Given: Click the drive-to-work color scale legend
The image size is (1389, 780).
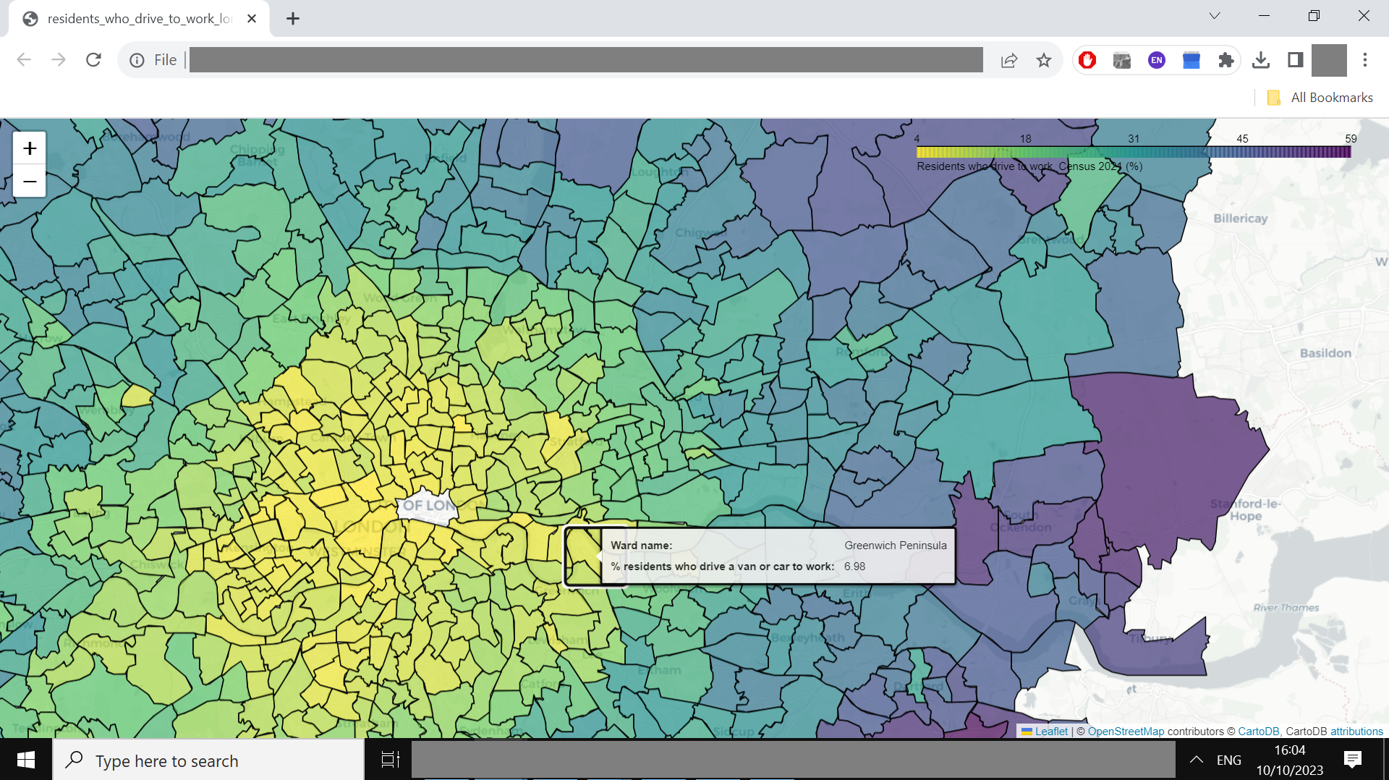Looking at the screenshot, I should (1134, 152).
